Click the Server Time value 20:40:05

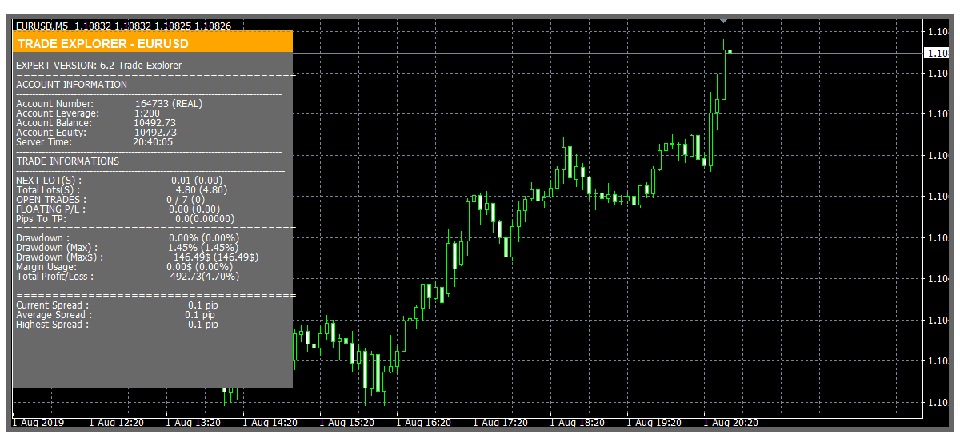click(153, 142)
